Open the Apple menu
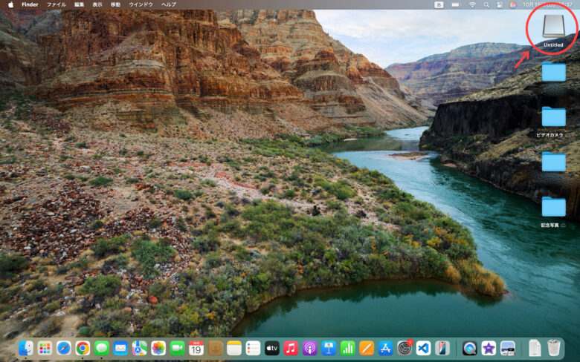580x362 pixels. tap(10, 4)
